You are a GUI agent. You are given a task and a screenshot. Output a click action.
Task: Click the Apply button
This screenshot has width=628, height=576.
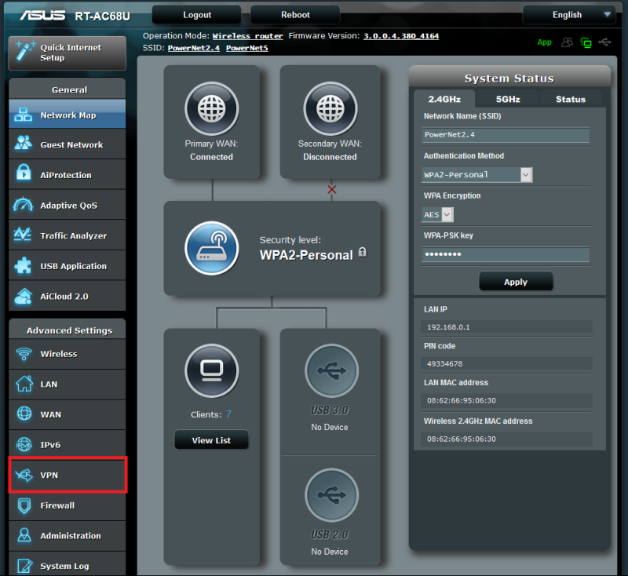pos(516,282)
